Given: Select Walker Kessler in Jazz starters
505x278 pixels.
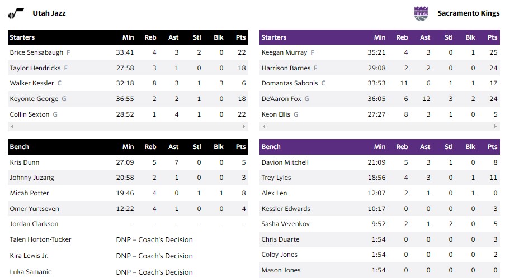Looking at the screenshot, I should [32, 83].
